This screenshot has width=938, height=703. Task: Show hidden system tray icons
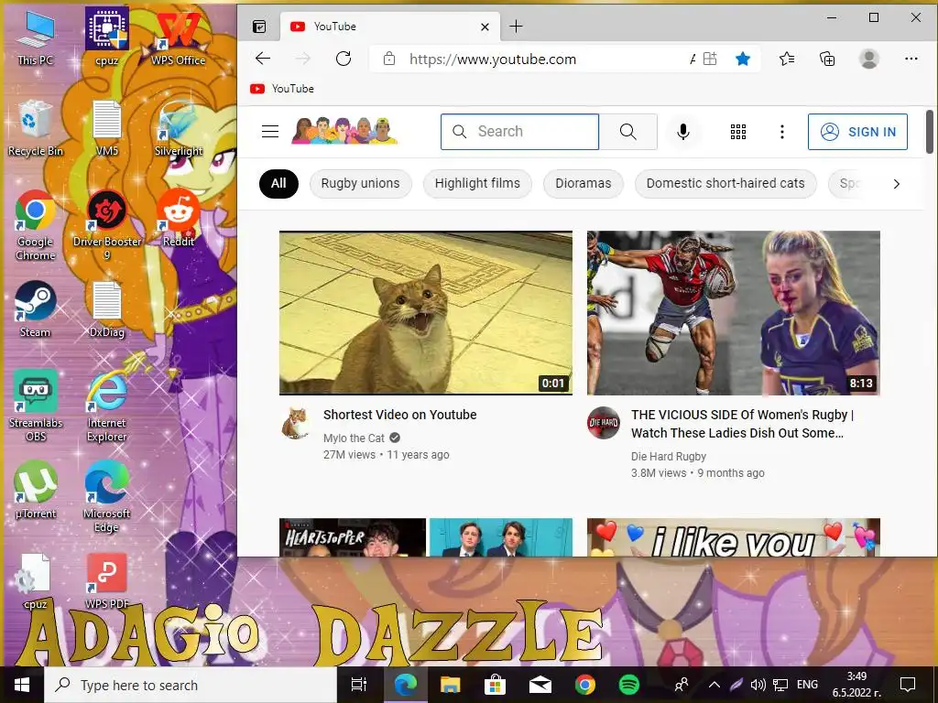(x=714, y=685)
